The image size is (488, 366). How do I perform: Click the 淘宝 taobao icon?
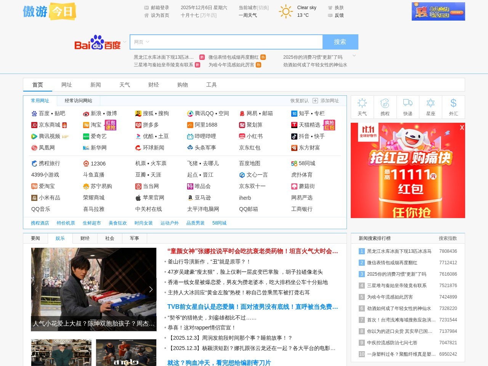pos(86,125)
